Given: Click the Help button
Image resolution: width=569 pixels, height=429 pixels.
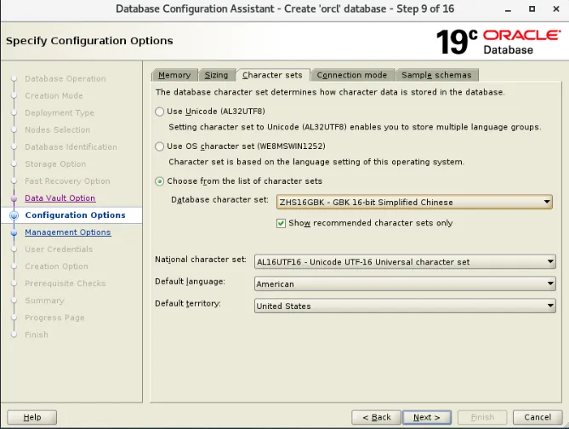Looking at the screenshot, I should pyautogui.click(x=32, y=417).
